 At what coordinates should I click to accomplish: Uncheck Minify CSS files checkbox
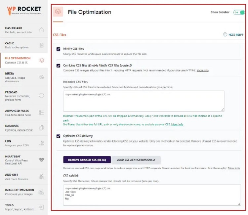point(59,49)
